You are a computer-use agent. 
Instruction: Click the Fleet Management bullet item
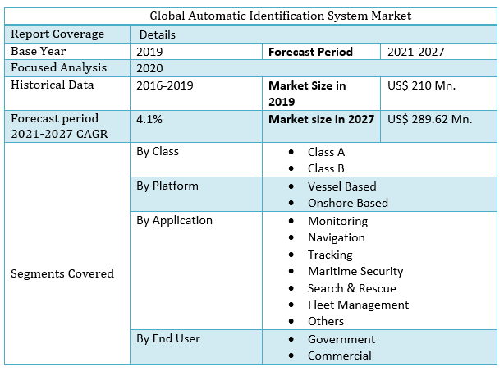(358, 305)
